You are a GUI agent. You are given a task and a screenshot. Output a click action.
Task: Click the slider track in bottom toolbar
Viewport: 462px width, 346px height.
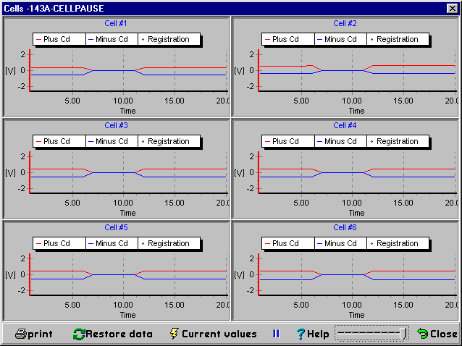[369, 333]
